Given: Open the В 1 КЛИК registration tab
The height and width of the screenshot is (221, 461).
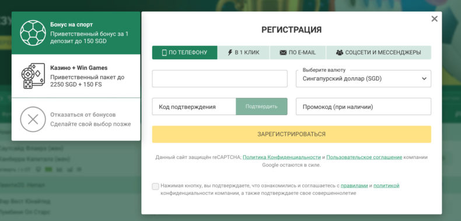Looking at the screenshot, I should [x=243, y=52].
